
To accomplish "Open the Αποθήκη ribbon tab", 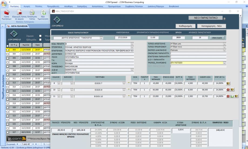I will point(68,6).
